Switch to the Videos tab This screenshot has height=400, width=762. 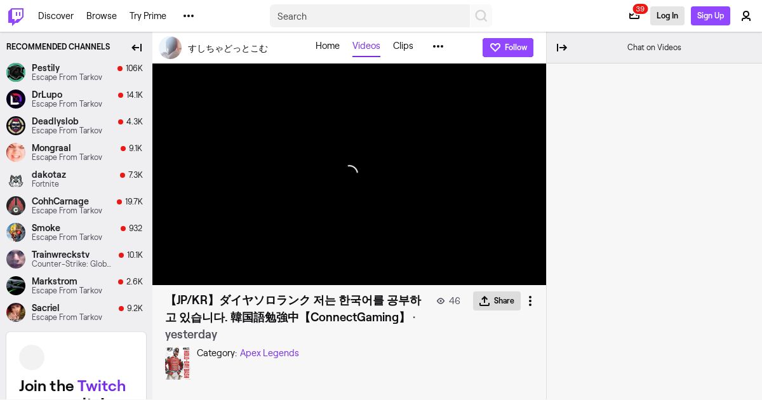coord(366,46)
